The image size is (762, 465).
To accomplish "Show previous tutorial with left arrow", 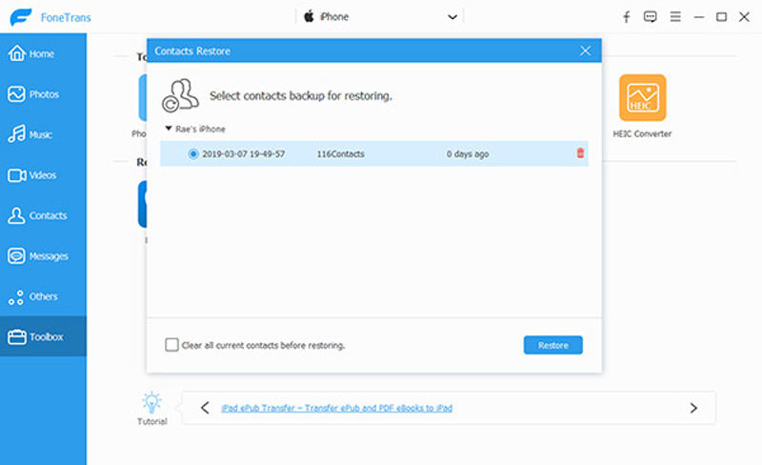I will coord(205,408).
